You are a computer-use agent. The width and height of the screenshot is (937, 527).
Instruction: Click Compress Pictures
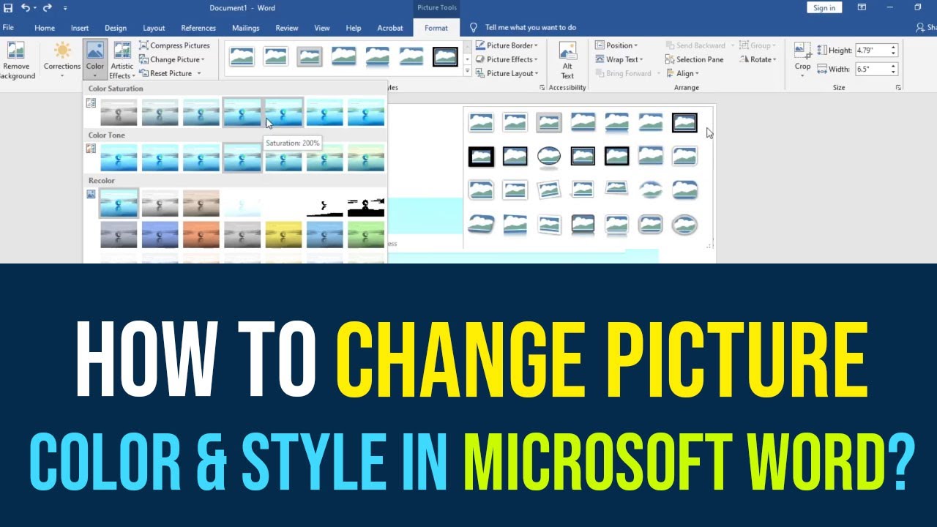coord(174,45)
